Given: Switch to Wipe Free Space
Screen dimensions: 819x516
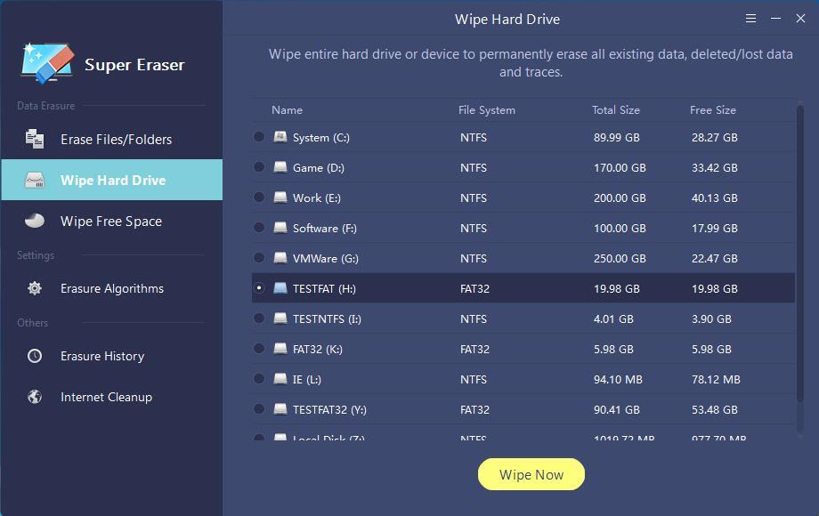Looking at the screenshot, I should click(112, 221).
